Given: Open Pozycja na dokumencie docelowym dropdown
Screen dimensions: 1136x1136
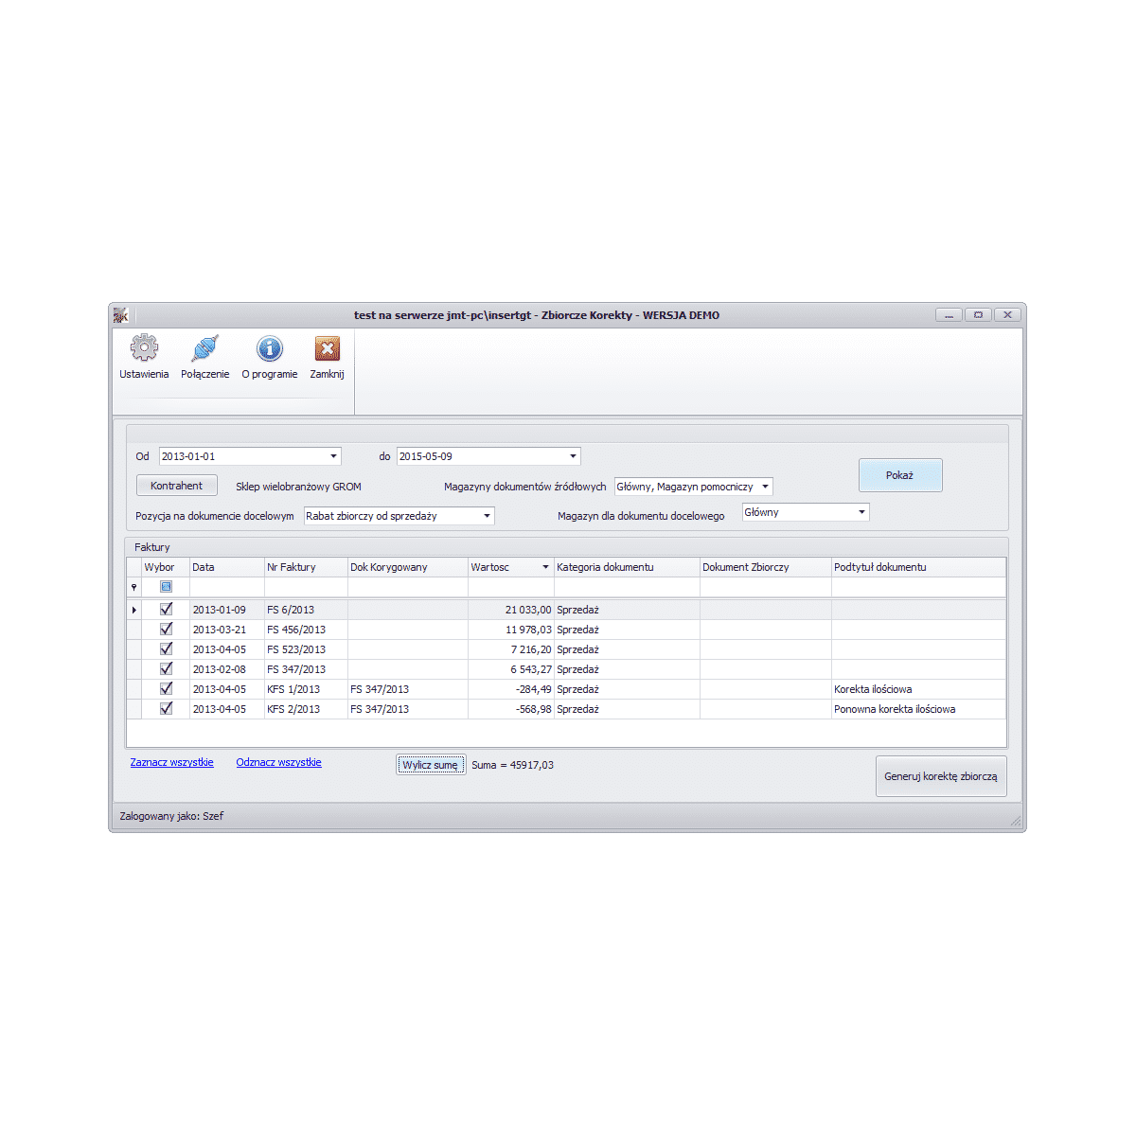Looking at the screenshot, I should (x=487, y=516).
